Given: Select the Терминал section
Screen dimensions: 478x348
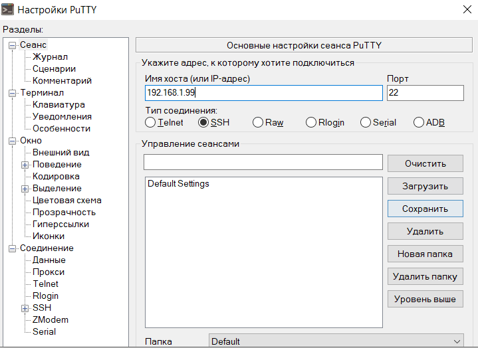Looking at the screenshot, I should [42, 92].
